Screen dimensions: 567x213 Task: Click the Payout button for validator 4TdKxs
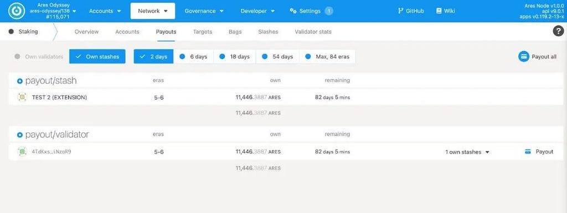pyautogui.click(x=539, y=152)
